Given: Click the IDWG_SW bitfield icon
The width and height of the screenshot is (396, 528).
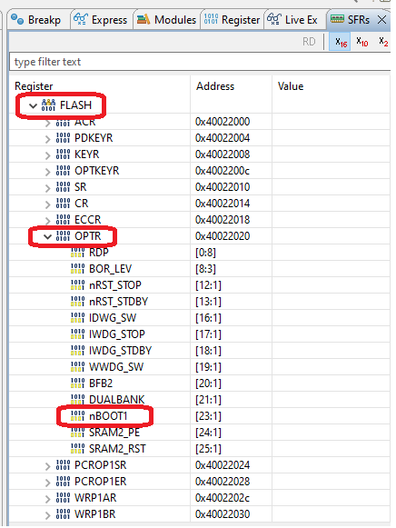Looking at the screenshot, I should 77,318.
